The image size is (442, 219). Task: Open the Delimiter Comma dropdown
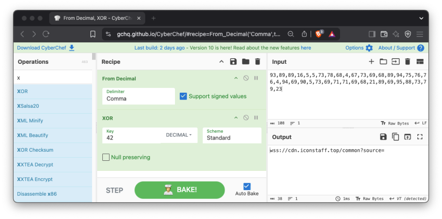click(x=138, y=96)
